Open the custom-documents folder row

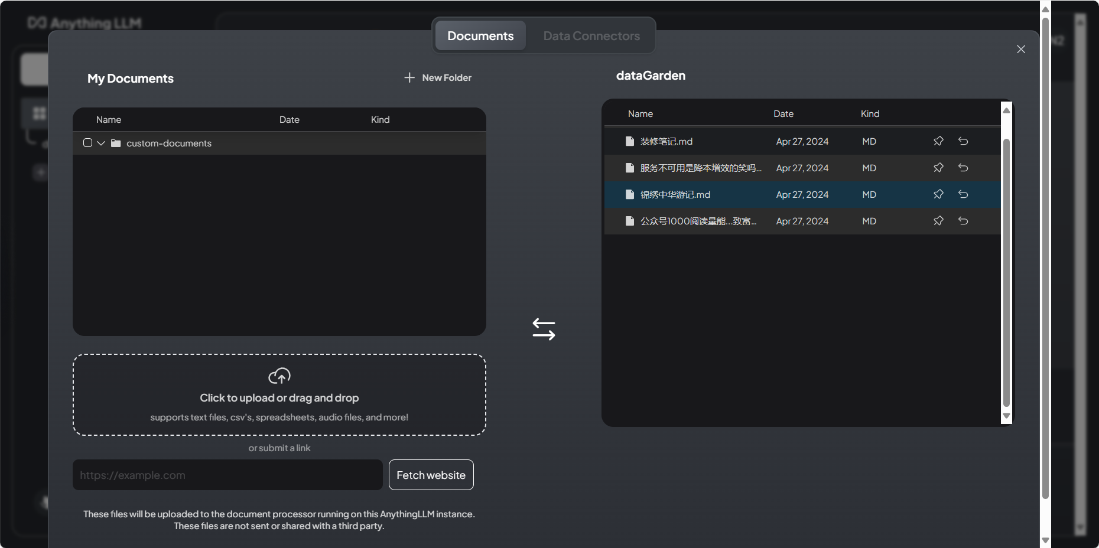(x=169, y=143)
